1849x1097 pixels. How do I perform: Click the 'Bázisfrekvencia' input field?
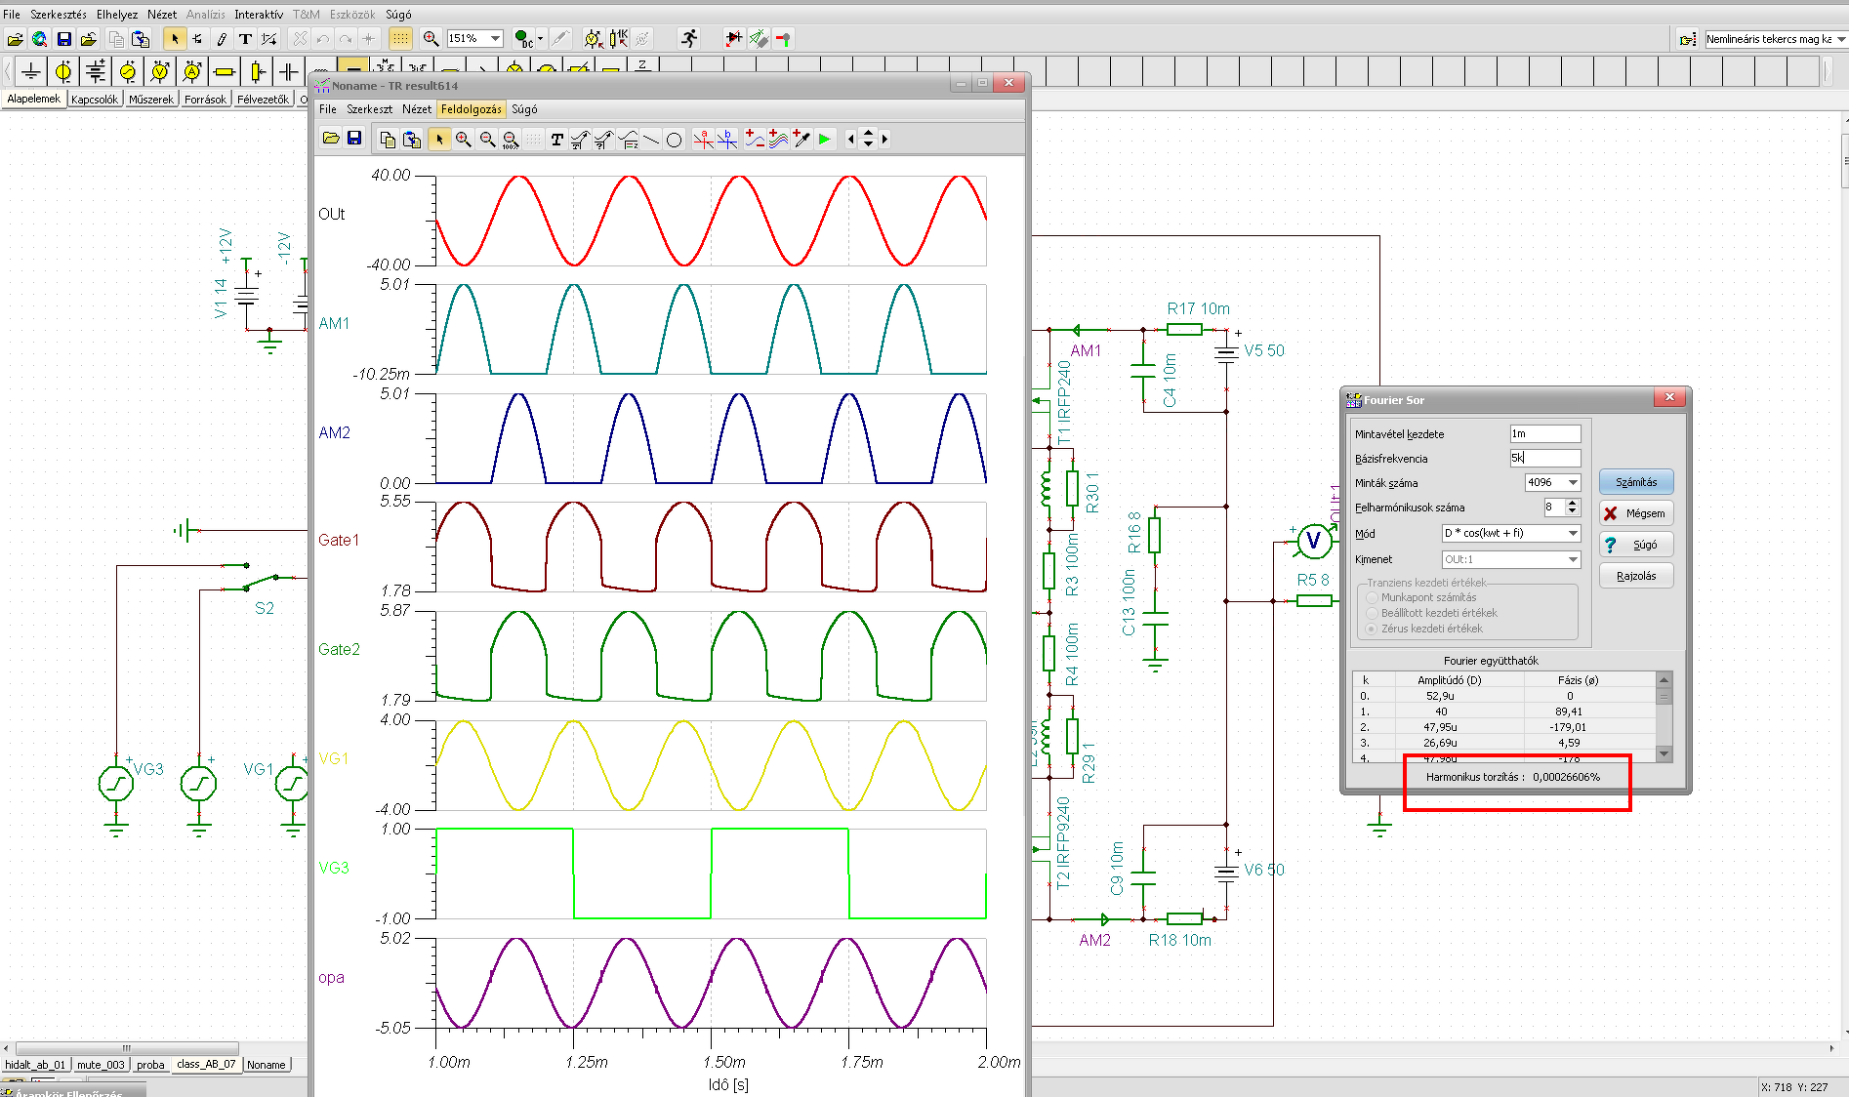point(1544,458)
